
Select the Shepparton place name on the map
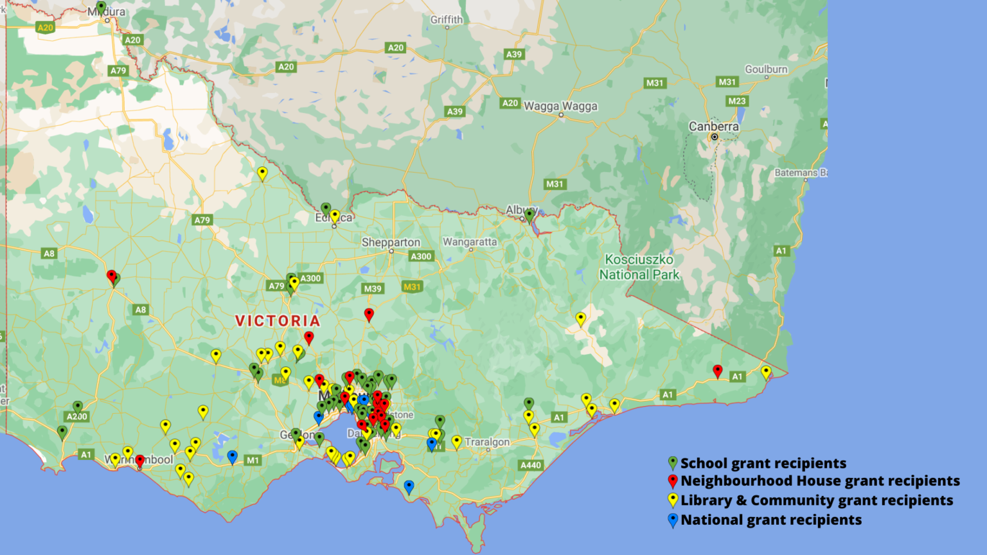pyautogui.click(x=390, y=242)
